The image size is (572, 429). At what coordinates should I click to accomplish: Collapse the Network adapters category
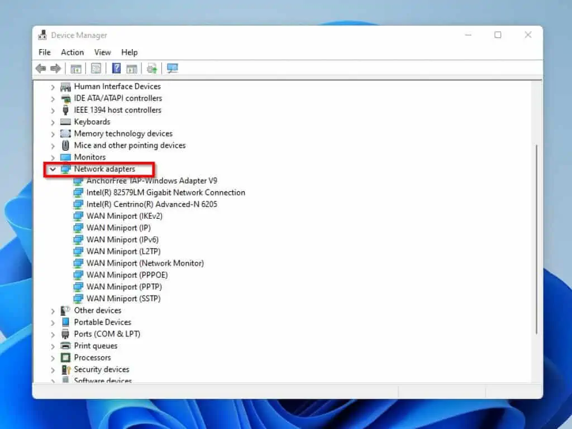pyautogui.click(x=53, y=169)
